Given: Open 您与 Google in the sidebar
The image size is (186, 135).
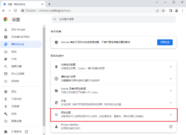Looking at the screenshot, I should coord(21,29).
